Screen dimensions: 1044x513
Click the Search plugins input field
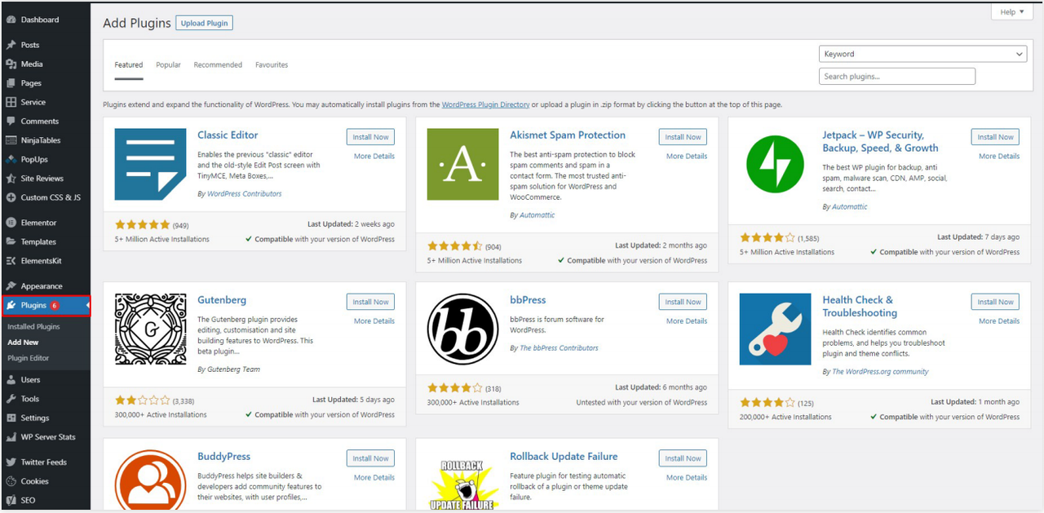tap(897, 77)
